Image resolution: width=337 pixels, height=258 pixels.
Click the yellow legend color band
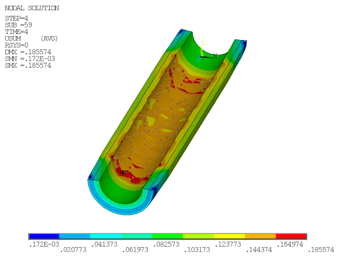pos(230,236)
